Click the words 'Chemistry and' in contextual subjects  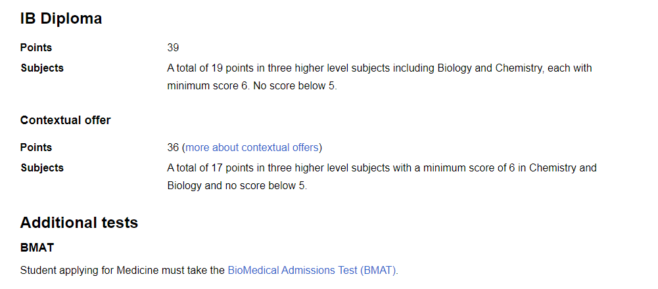pos(563,167)
